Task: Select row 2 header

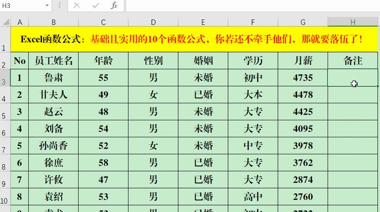Action: (5, 60)
